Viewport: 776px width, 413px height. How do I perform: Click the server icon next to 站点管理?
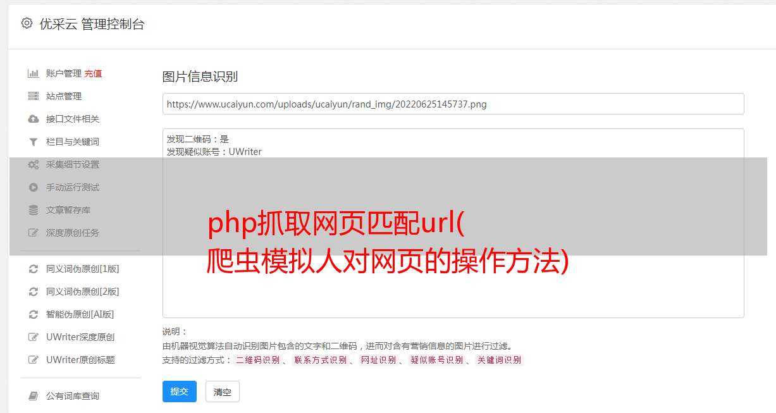coord(34,96)
